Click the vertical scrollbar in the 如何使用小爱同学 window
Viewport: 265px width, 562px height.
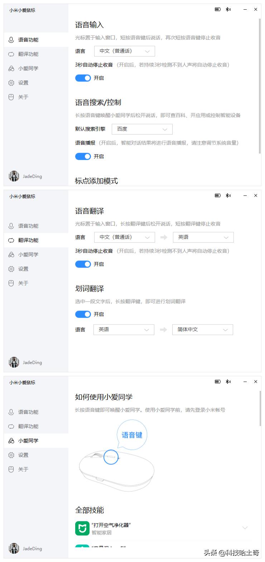click(x=260, y=409)
